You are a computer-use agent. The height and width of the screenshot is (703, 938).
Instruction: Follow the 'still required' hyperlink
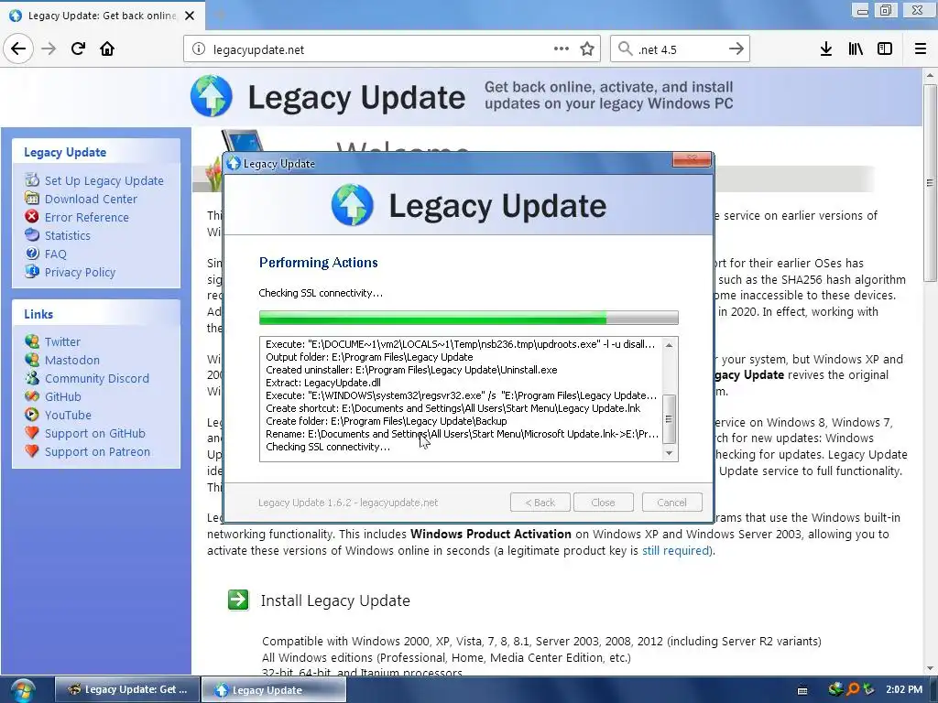(x=676, y=550)
